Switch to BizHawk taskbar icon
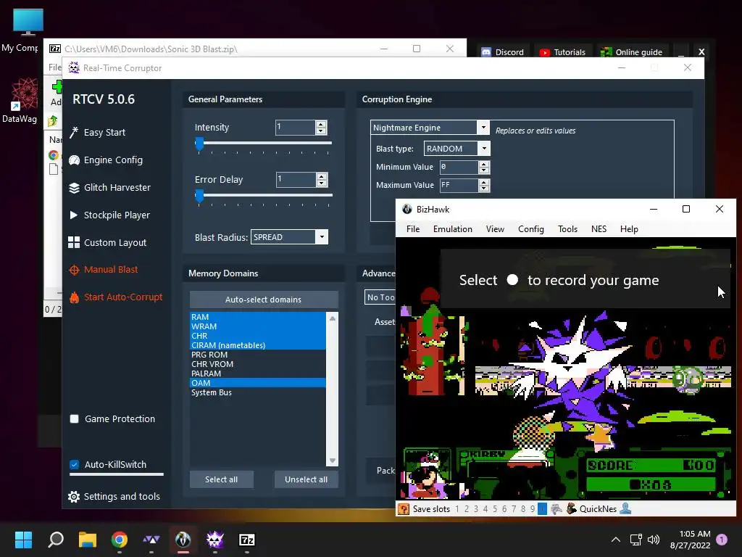The image size is (742, 557). pos(183,540)
